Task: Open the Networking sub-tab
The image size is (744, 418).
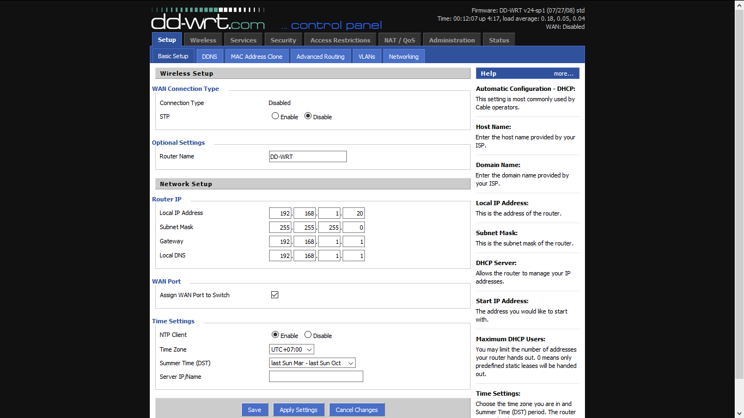Action: tap(404, 56)
